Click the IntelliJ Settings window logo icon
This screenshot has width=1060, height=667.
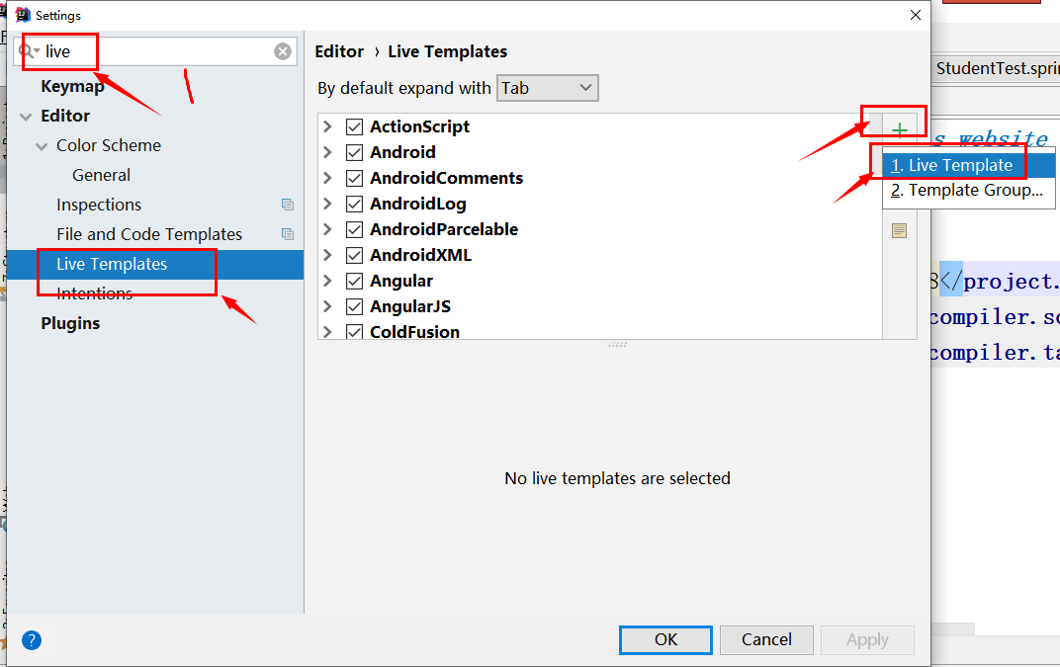(23, 15)
